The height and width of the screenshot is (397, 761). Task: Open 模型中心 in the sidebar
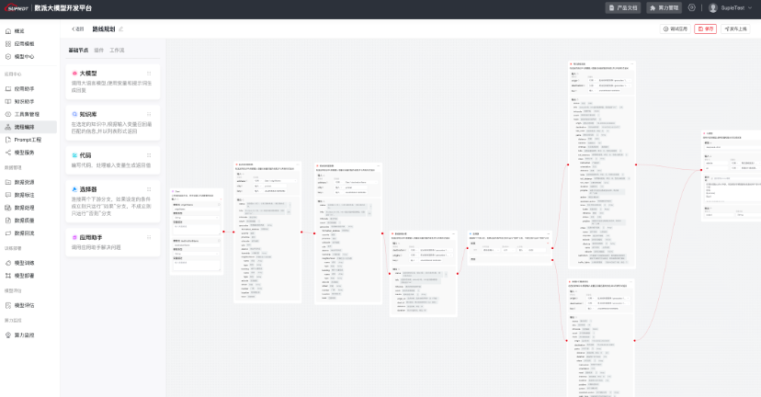click(24, 57)
